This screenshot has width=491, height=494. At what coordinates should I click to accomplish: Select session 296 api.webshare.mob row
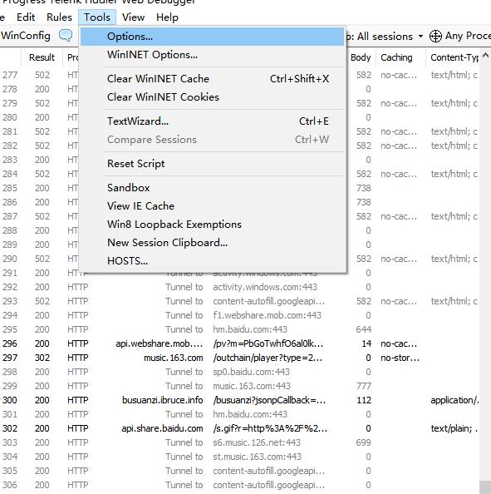tap(239, 343)
